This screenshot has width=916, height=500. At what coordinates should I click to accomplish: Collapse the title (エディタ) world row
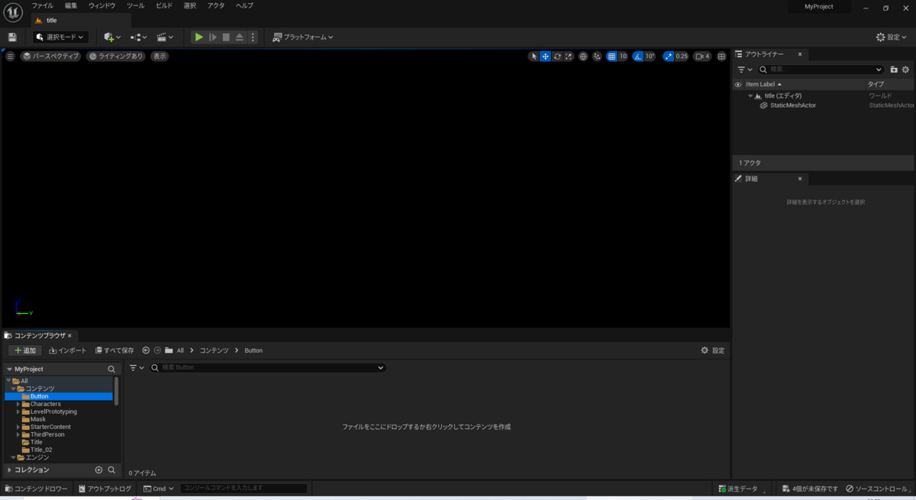click(750, 95)
